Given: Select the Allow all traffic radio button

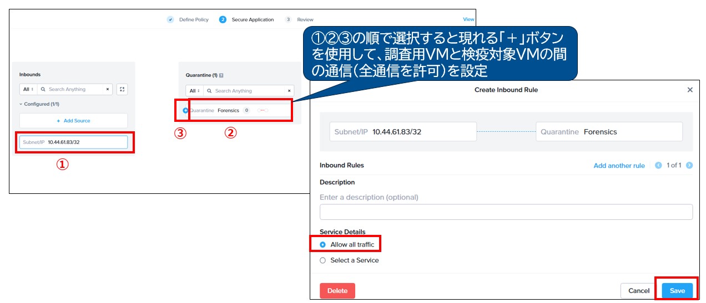Looking at the screenshot, I should point(323,245).
